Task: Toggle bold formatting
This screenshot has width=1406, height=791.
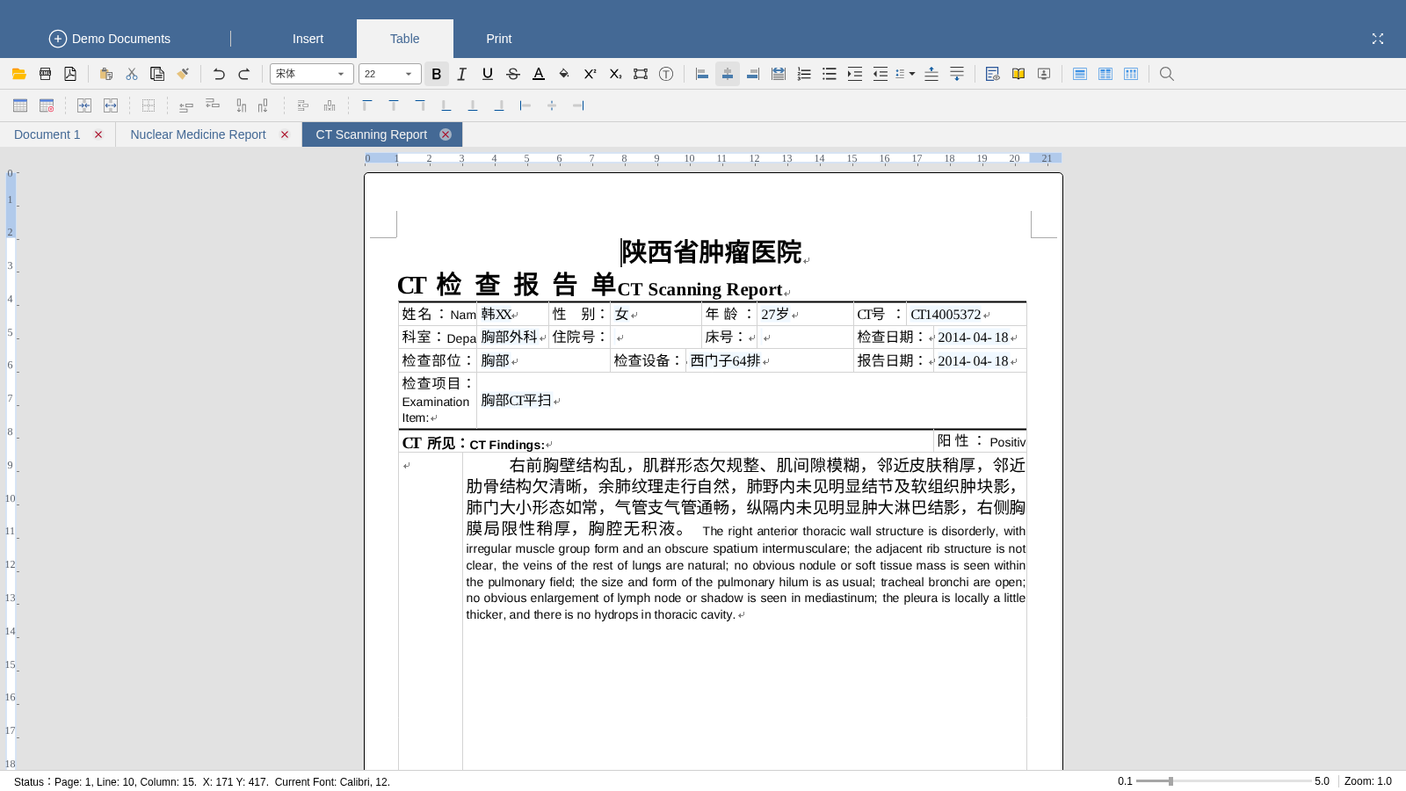Action: tap(437, 74)
